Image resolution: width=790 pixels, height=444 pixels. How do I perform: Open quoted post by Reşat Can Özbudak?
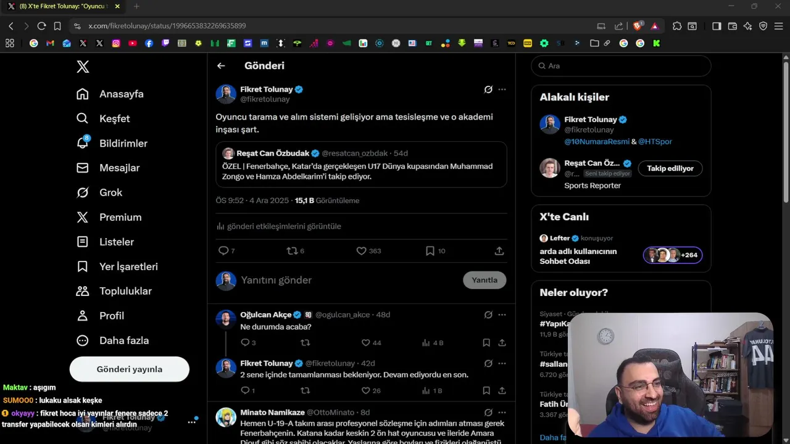click(361, 165)
